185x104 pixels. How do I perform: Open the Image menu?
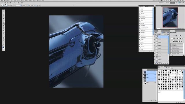(x=18, y=1)
